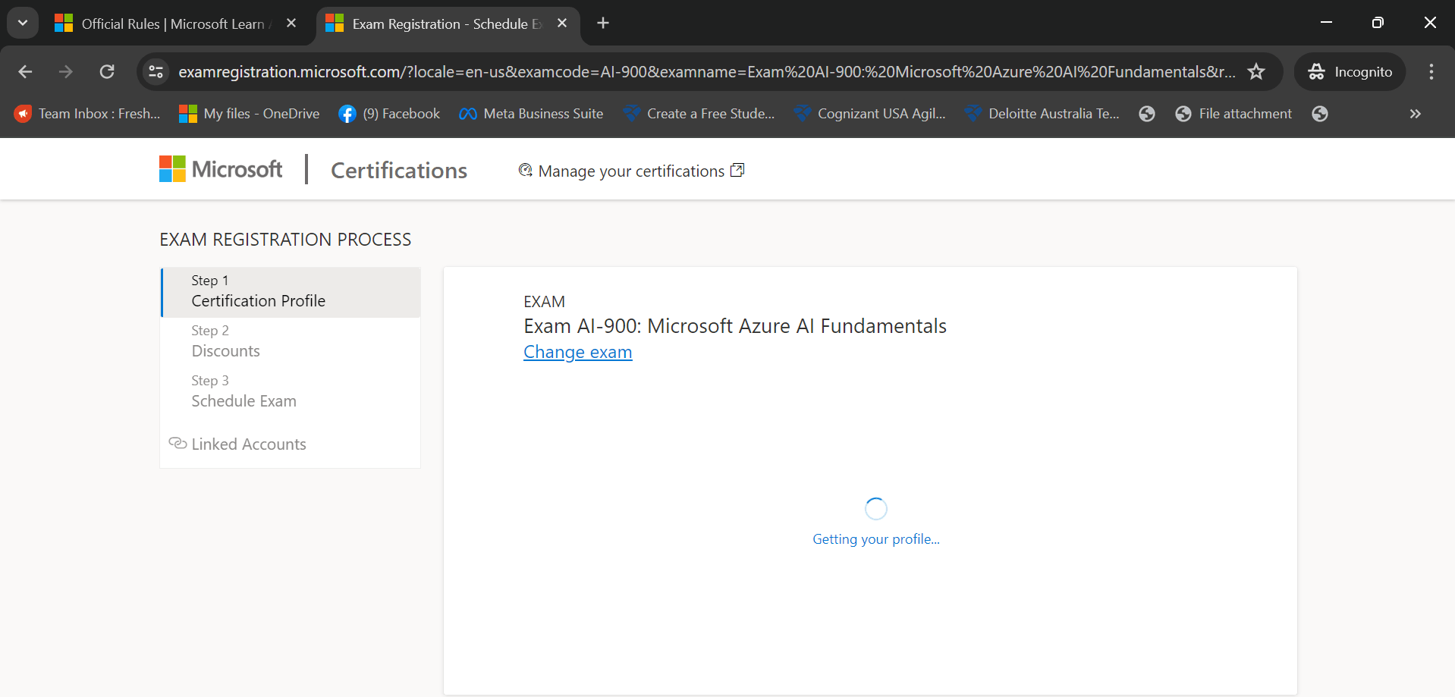The image size is (1455, 697).
Task: Click the loading spinner
Action: (x=876, y=509)
